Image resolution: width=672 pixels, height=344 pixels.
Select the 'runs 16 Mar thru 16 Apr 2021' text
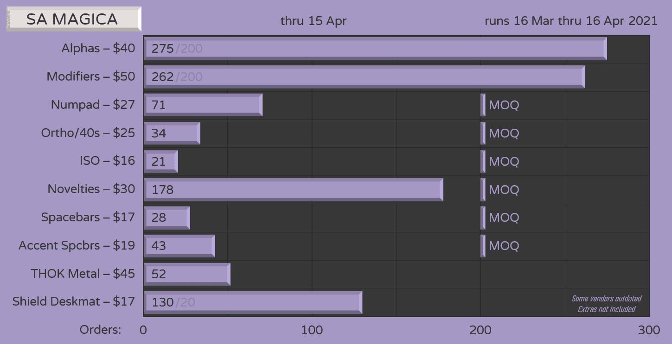571,21
